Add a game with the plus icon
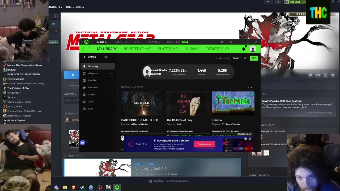Viewport: 340px width, 191px height. tap(112, 57)
